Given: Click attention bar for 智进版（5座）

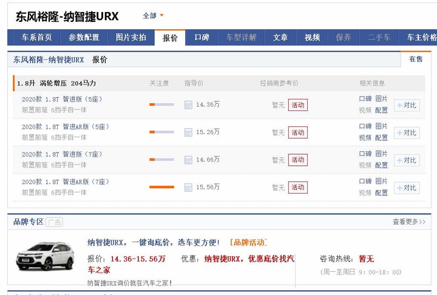Looking at the screenshot, I should [x=161, y=104].
